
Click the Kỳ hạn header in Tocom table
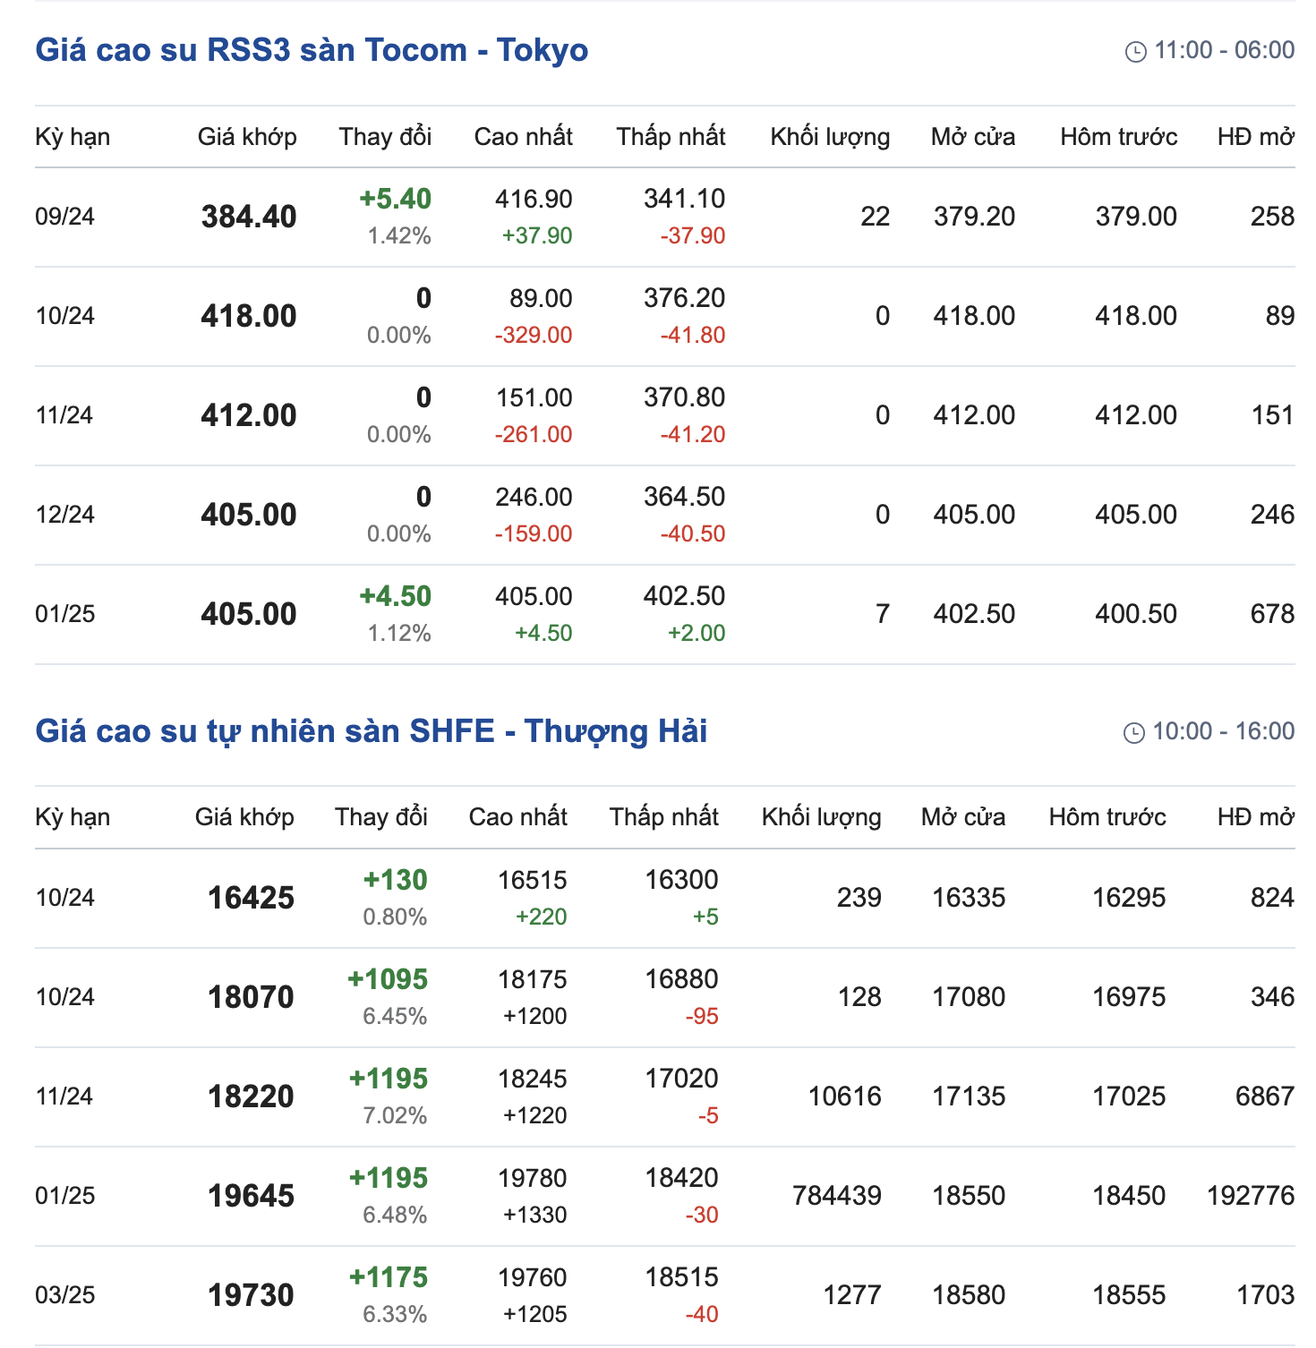click(73, 137)
